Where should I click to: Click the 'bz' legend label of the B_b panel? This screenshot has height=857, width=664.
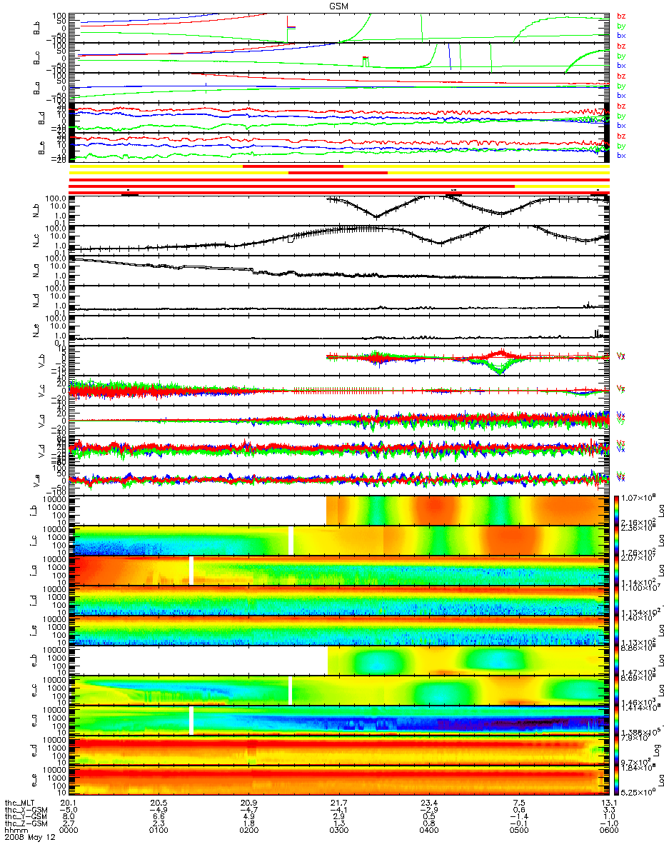[621, 16]
